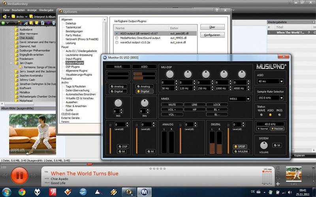The height and width of the screenshot is (197, 316).
Task: Open red bass clef taskbar app
Action: [53, 192]
